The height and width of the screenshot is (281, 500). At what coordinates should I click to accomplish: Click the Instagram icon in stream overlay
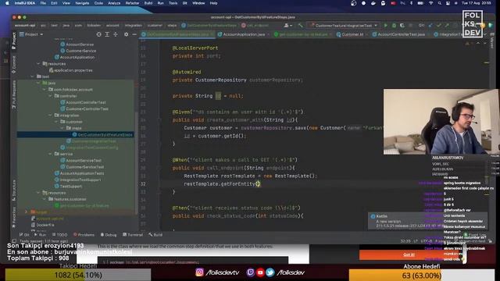pos(200,272)
